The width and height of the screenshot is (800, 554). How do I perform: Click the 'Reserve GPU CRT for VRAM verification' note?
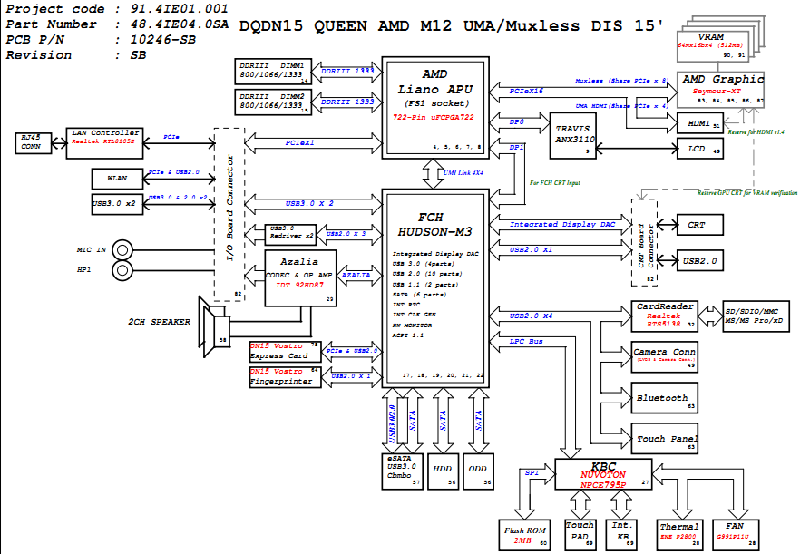click(x=747, y=193)
